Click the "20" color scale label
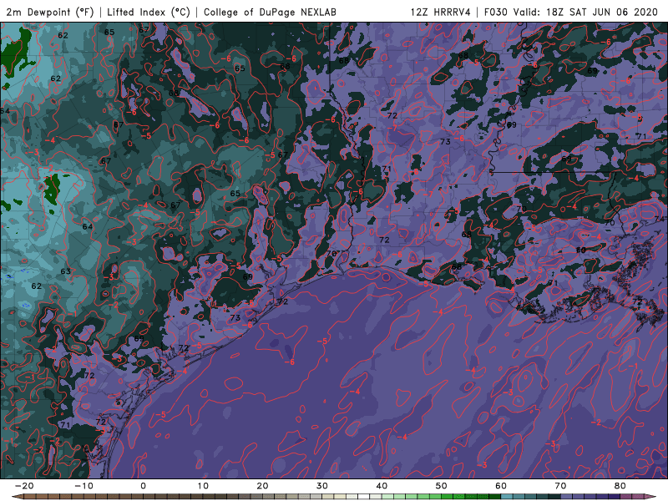 (262, 486)
